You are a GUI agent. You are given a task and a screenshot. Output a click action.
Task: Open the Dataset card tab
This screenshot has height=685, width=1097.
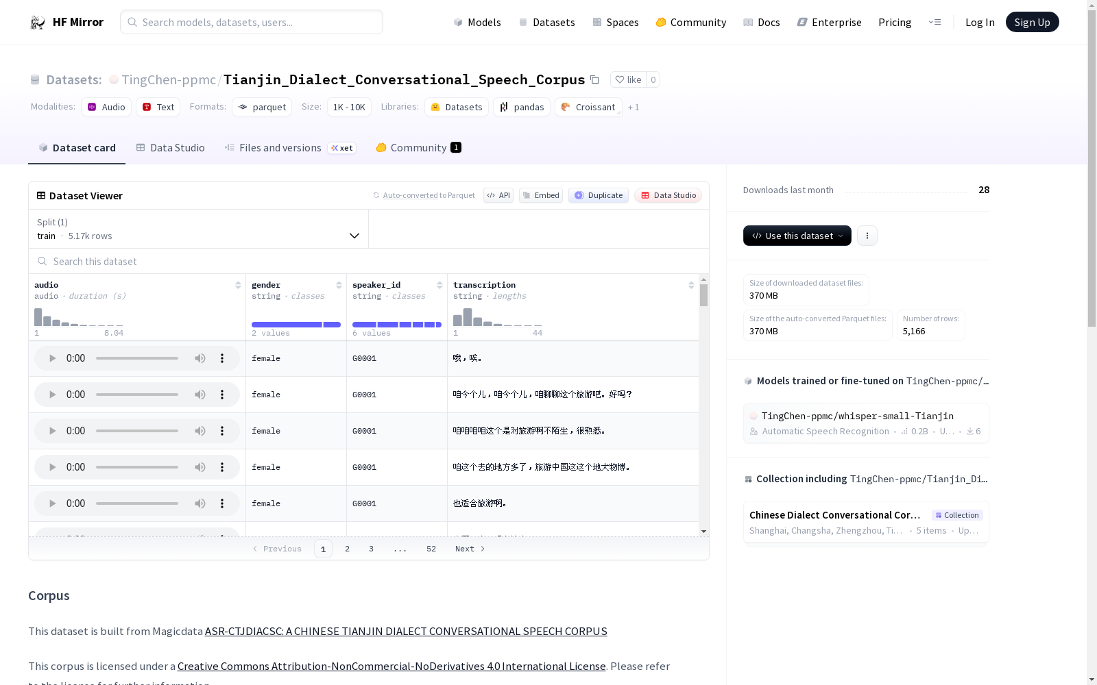point(77,148)
